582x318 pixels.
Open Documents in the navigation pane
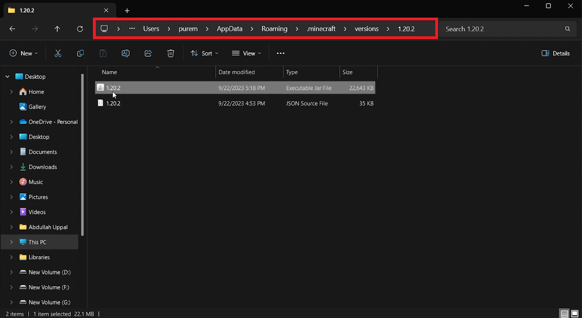[x=43, y=152]
